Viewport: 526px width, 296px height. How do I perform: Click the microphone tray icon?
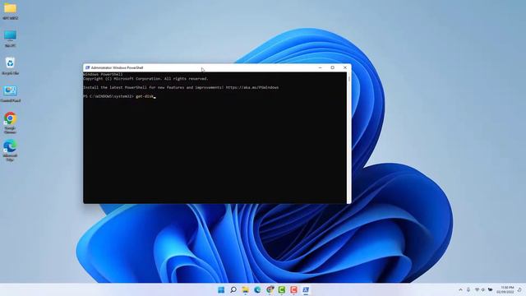coord(468,289)
